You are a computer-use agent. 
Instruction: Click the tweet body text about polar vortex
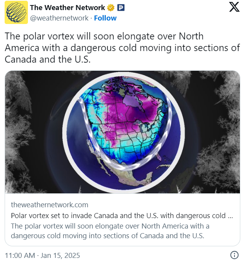pyautogui.click(x=122, y=48)
